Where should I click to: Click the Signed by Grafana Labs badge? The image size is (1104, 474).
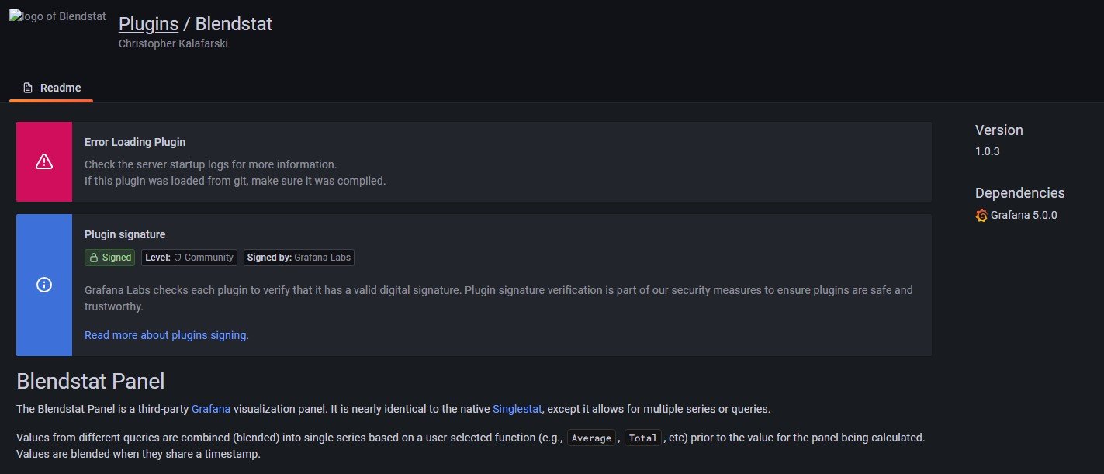pyautogui.click(x=299, y=258)
